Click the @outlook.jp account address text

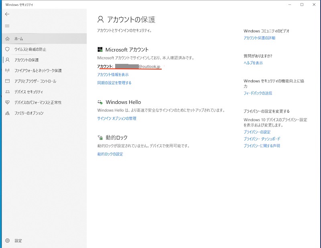coord(149,66)
